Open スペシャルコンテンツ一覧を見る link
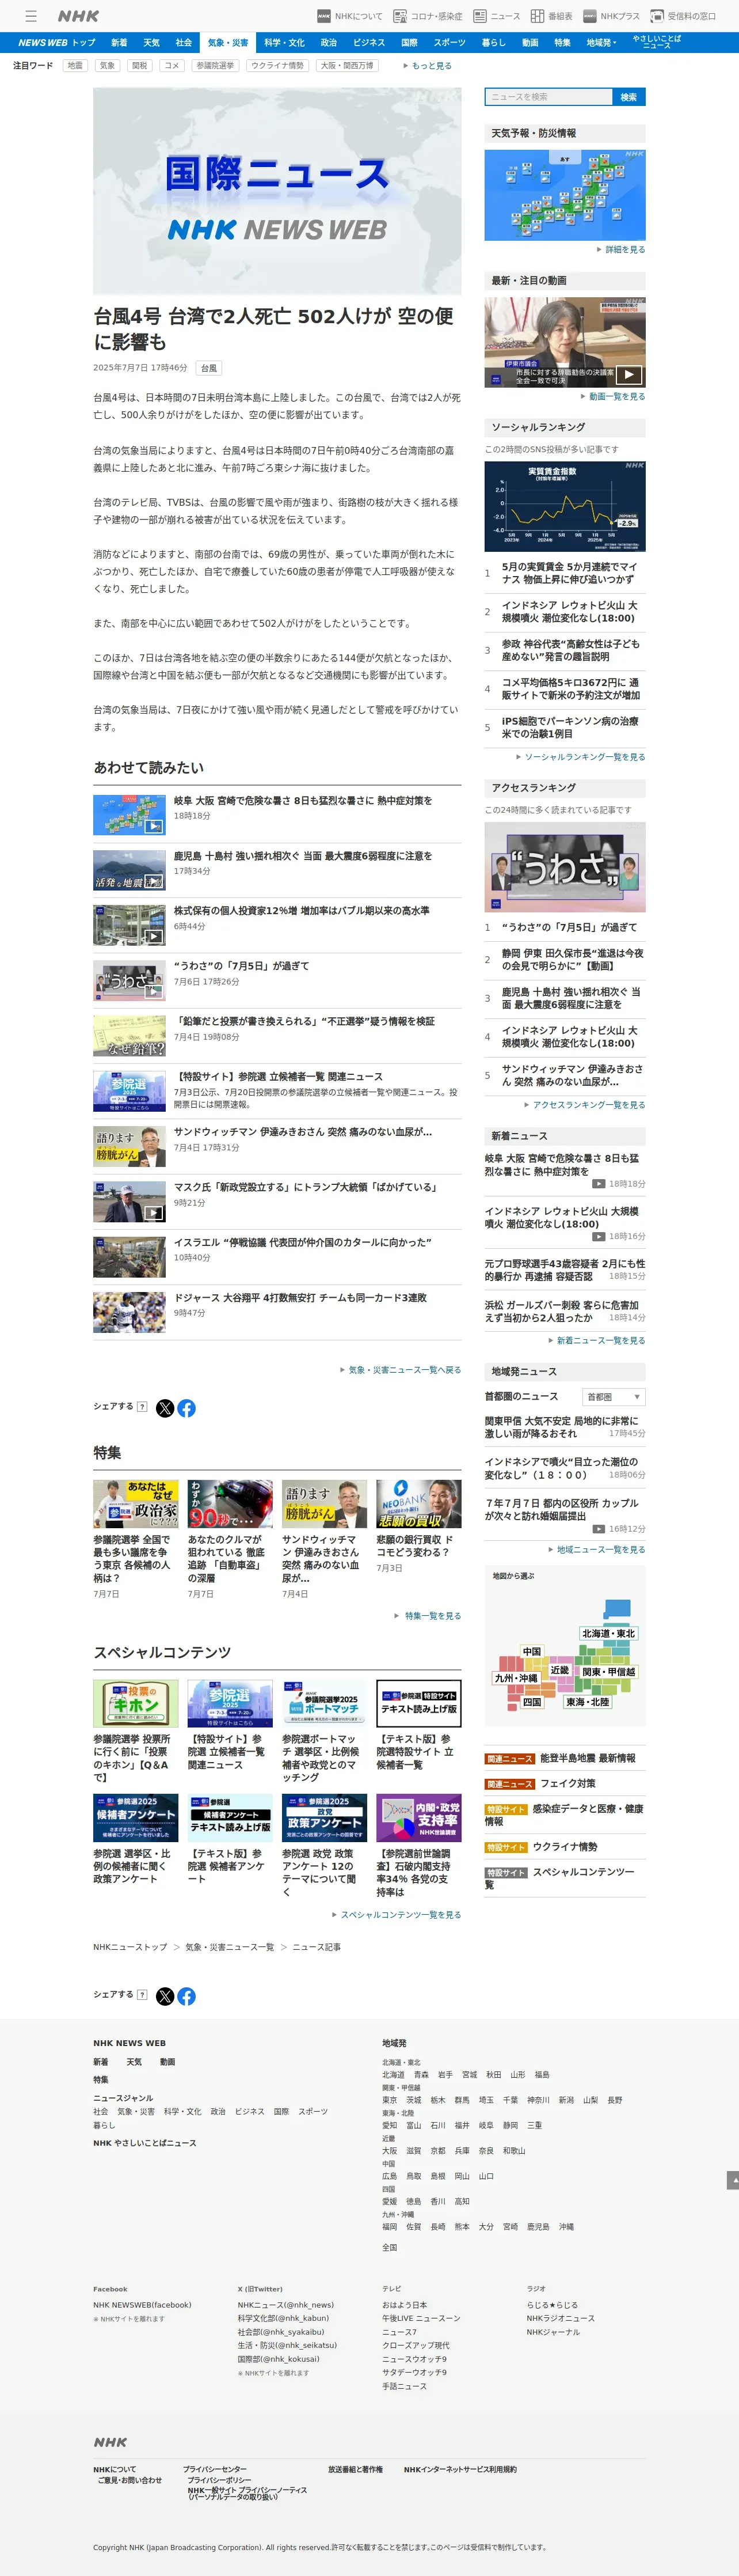The image size is (739, 2576). point(397,1915)
